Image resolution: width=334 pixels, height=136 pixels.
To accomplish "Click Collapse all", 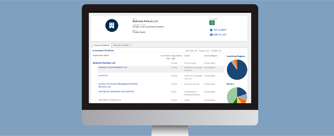I will [x=216, y=51].
